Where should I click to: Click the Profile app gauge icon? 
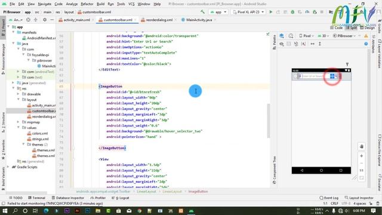(x=307, y=12)
